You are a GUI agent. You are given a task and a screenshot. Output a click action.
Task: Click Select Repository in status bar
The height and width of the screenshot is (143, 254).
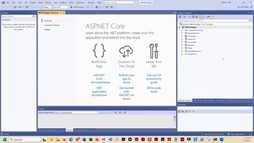237,134
